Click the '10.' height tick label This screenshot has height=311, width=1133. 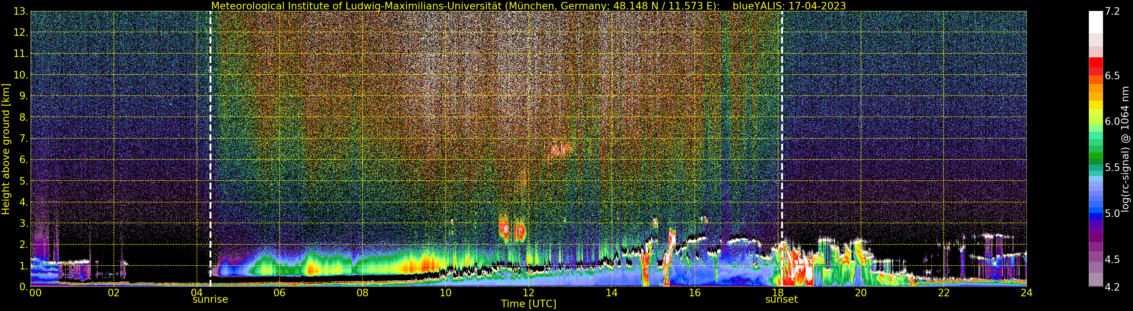click(x=21, y=75)
